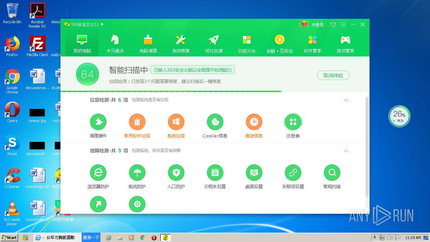This screenshot has width=430, height=242.
Task: Cancel the scan with 取消体检 button
Action: [x=333, y=75]
